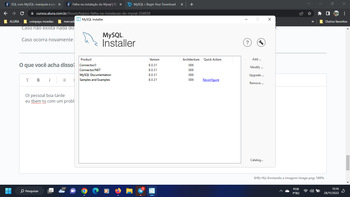
Task: Toggle bold in forum editor
Action: pos(38,80)
